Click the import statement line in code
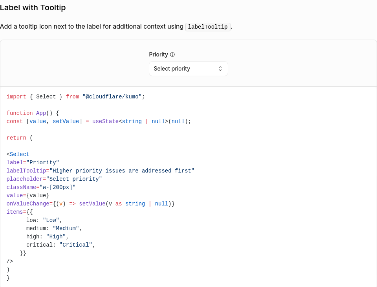This screenshot has width=377, height=287. [75, 97]
